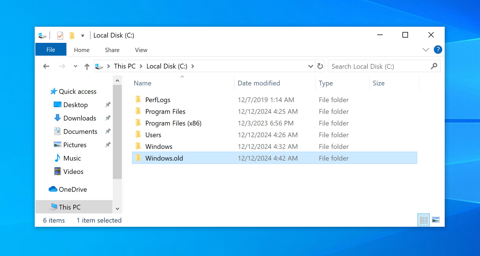Go back with the left arrow
The height and width of the screenshot is (256, 480).
tap(46, 66)
